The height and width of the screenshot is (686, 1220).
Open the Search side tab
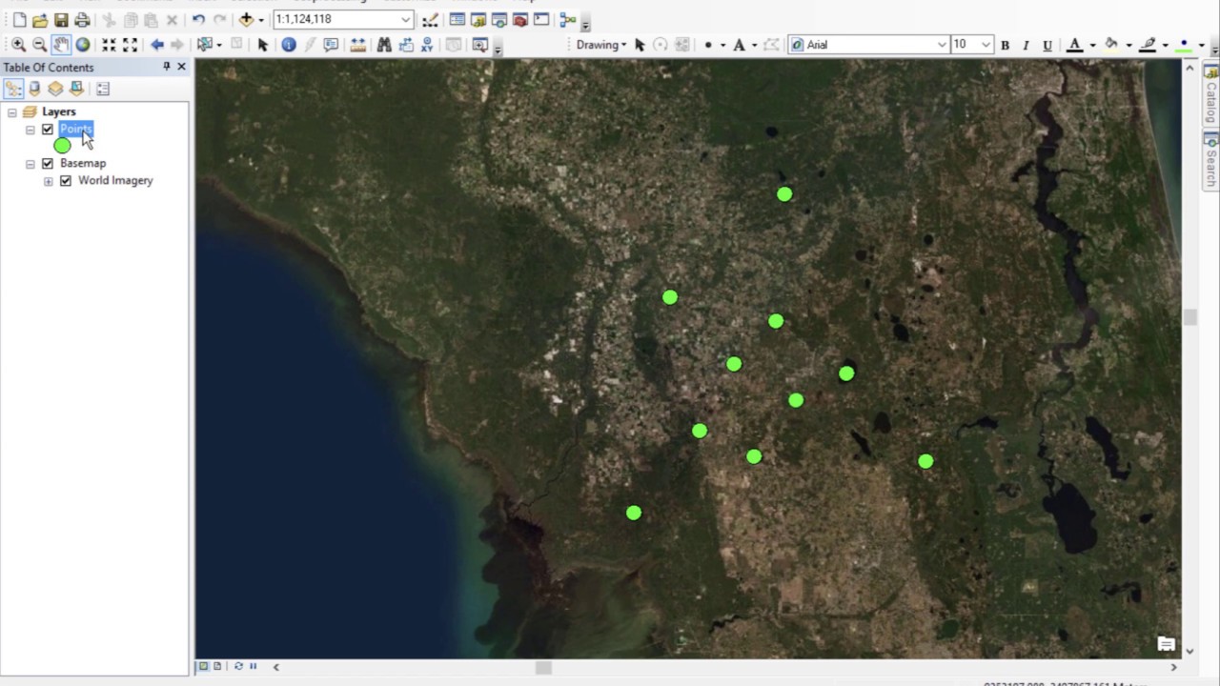point(1211,162)
